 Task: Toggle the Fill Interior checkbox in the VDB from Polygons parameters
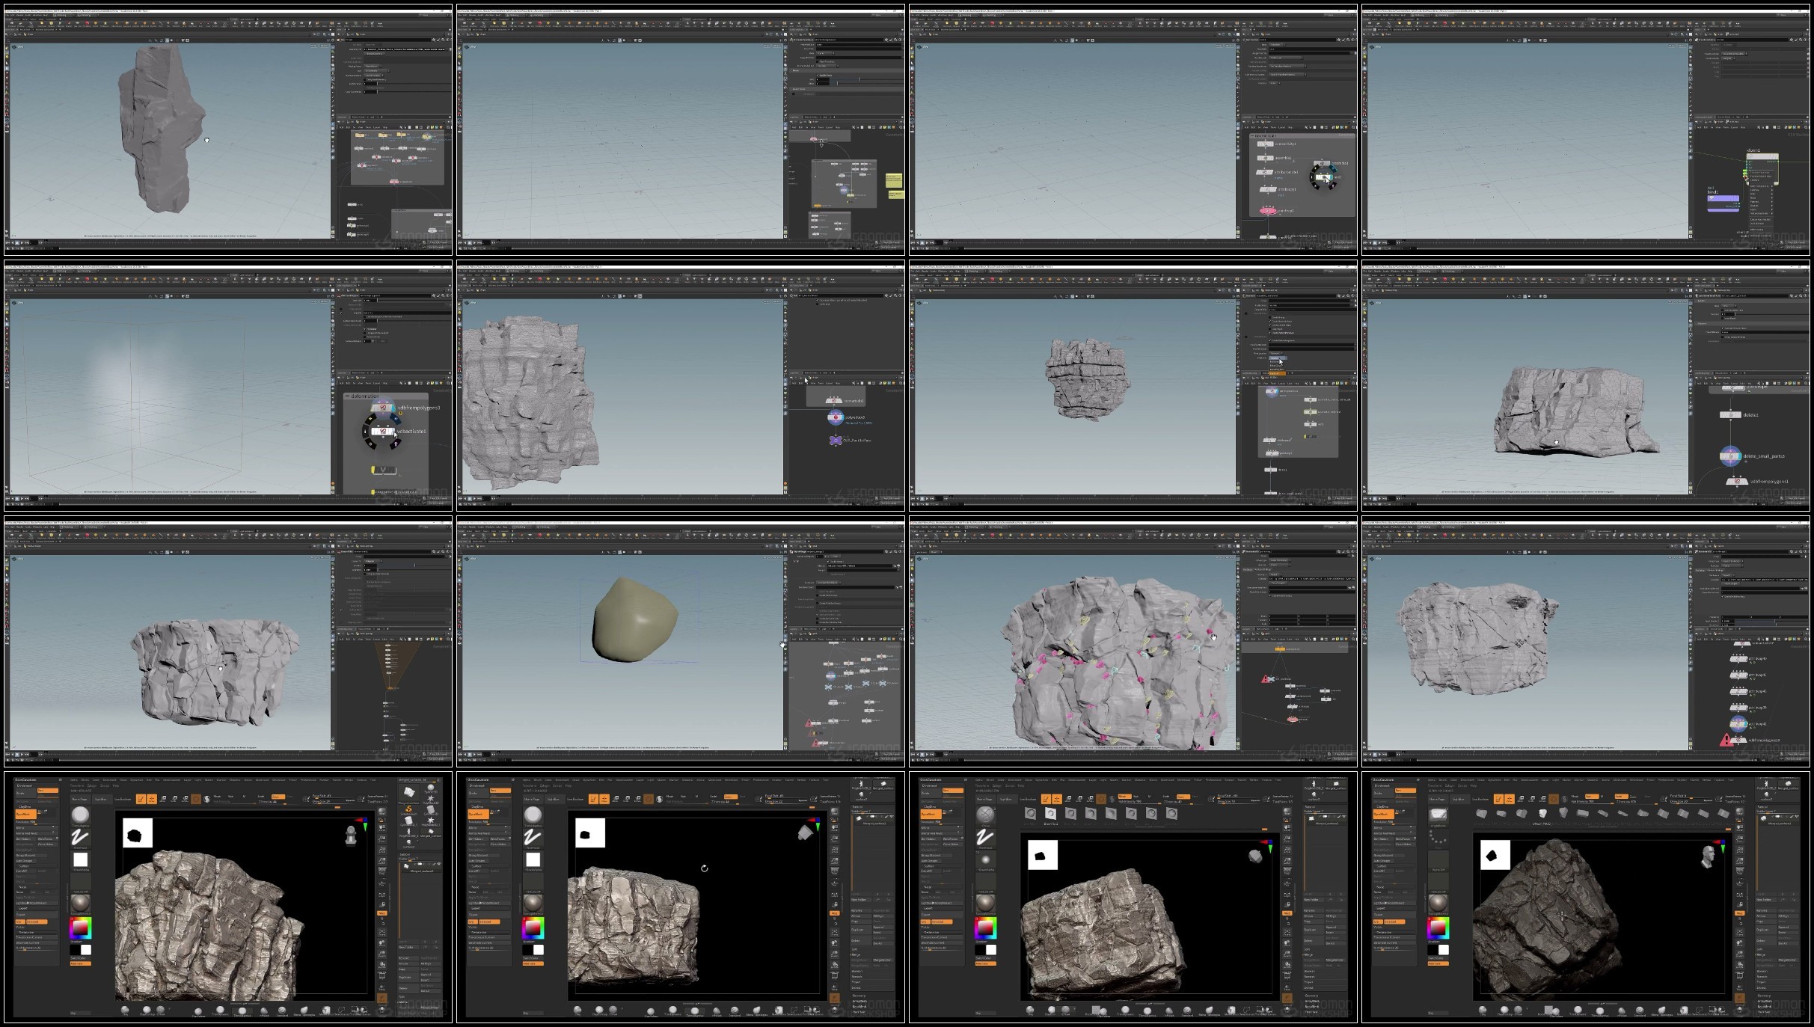[x=366, y=328]
